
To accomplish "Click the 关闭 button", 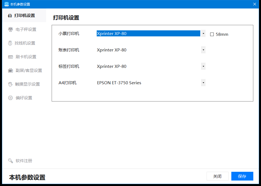I will point(218,176).
